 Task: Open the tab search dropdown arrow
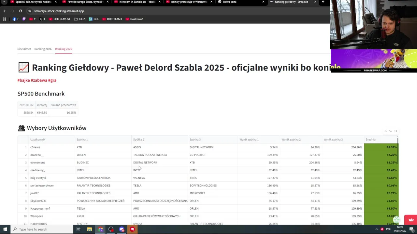[x=4, y=2]
